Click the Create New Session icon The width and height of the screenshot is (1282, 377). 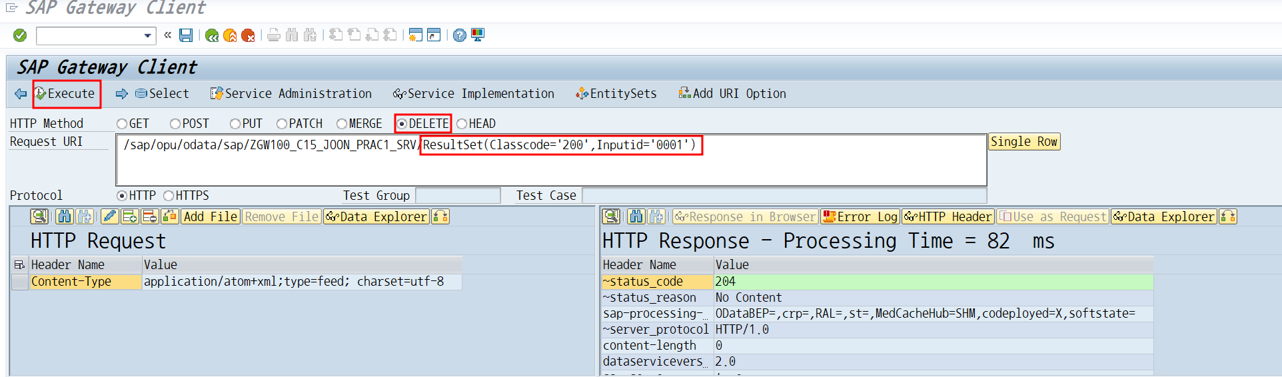(x=415, y=35)
